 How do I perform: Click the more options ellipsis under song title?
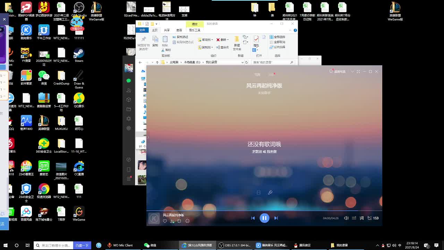[187, 221]
